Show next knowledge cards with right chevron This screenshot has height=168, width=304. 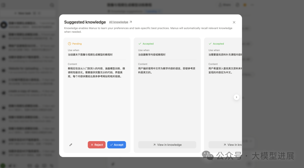point(236,97)
